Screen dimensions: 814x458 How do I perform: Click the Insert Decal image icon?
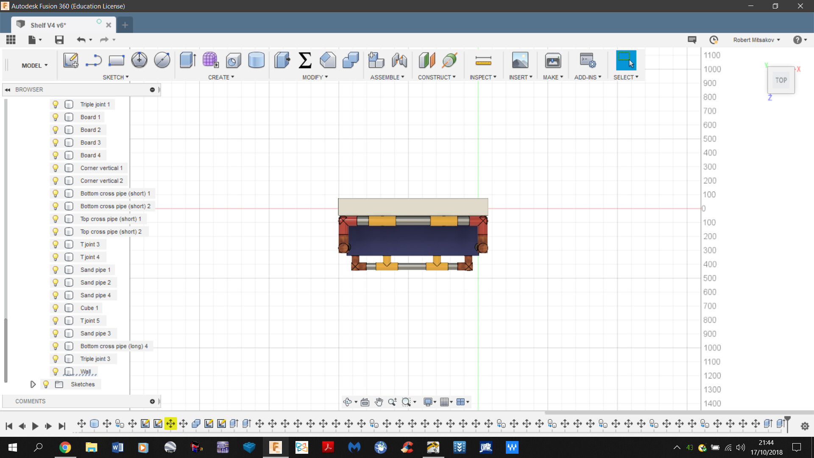(520, 60)
